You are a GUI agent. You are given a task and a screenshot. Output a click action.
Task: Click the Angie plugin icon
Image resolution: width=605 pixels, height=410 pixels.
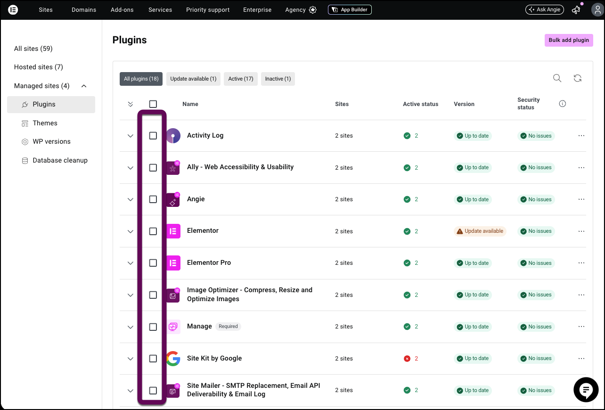point(173,199)
